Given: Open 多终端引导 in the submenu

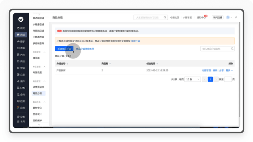Looking at the screenshot, I should pyautogui.click(x=38, y=43).
